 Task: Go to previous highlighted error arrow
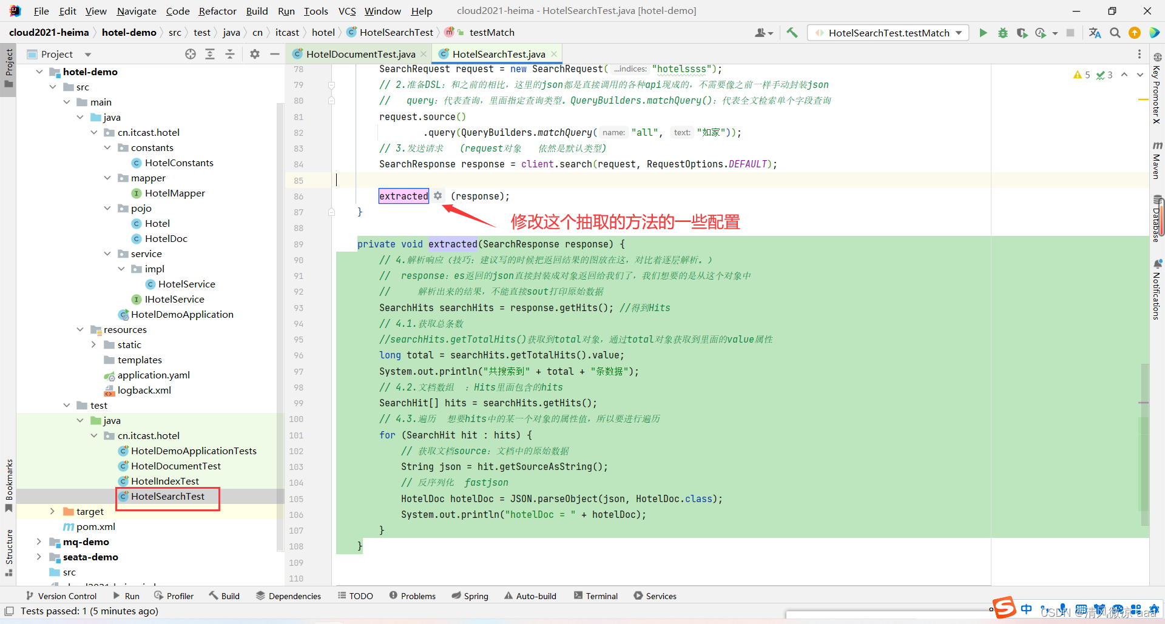coord(1124,75)
